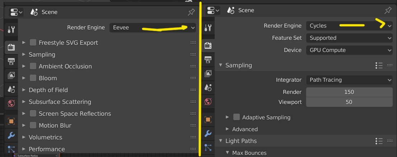
Task: Pin the Cycles Scene properties panel
Action: pos(388,10)
